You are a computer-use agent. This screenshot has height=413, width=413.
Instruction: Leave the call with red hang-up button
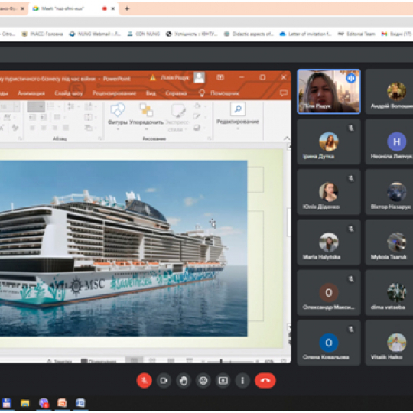coord(265,380)
